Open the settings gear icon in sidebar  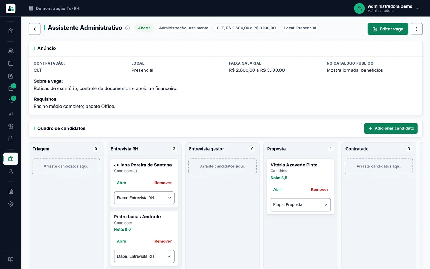pos(11,204)
